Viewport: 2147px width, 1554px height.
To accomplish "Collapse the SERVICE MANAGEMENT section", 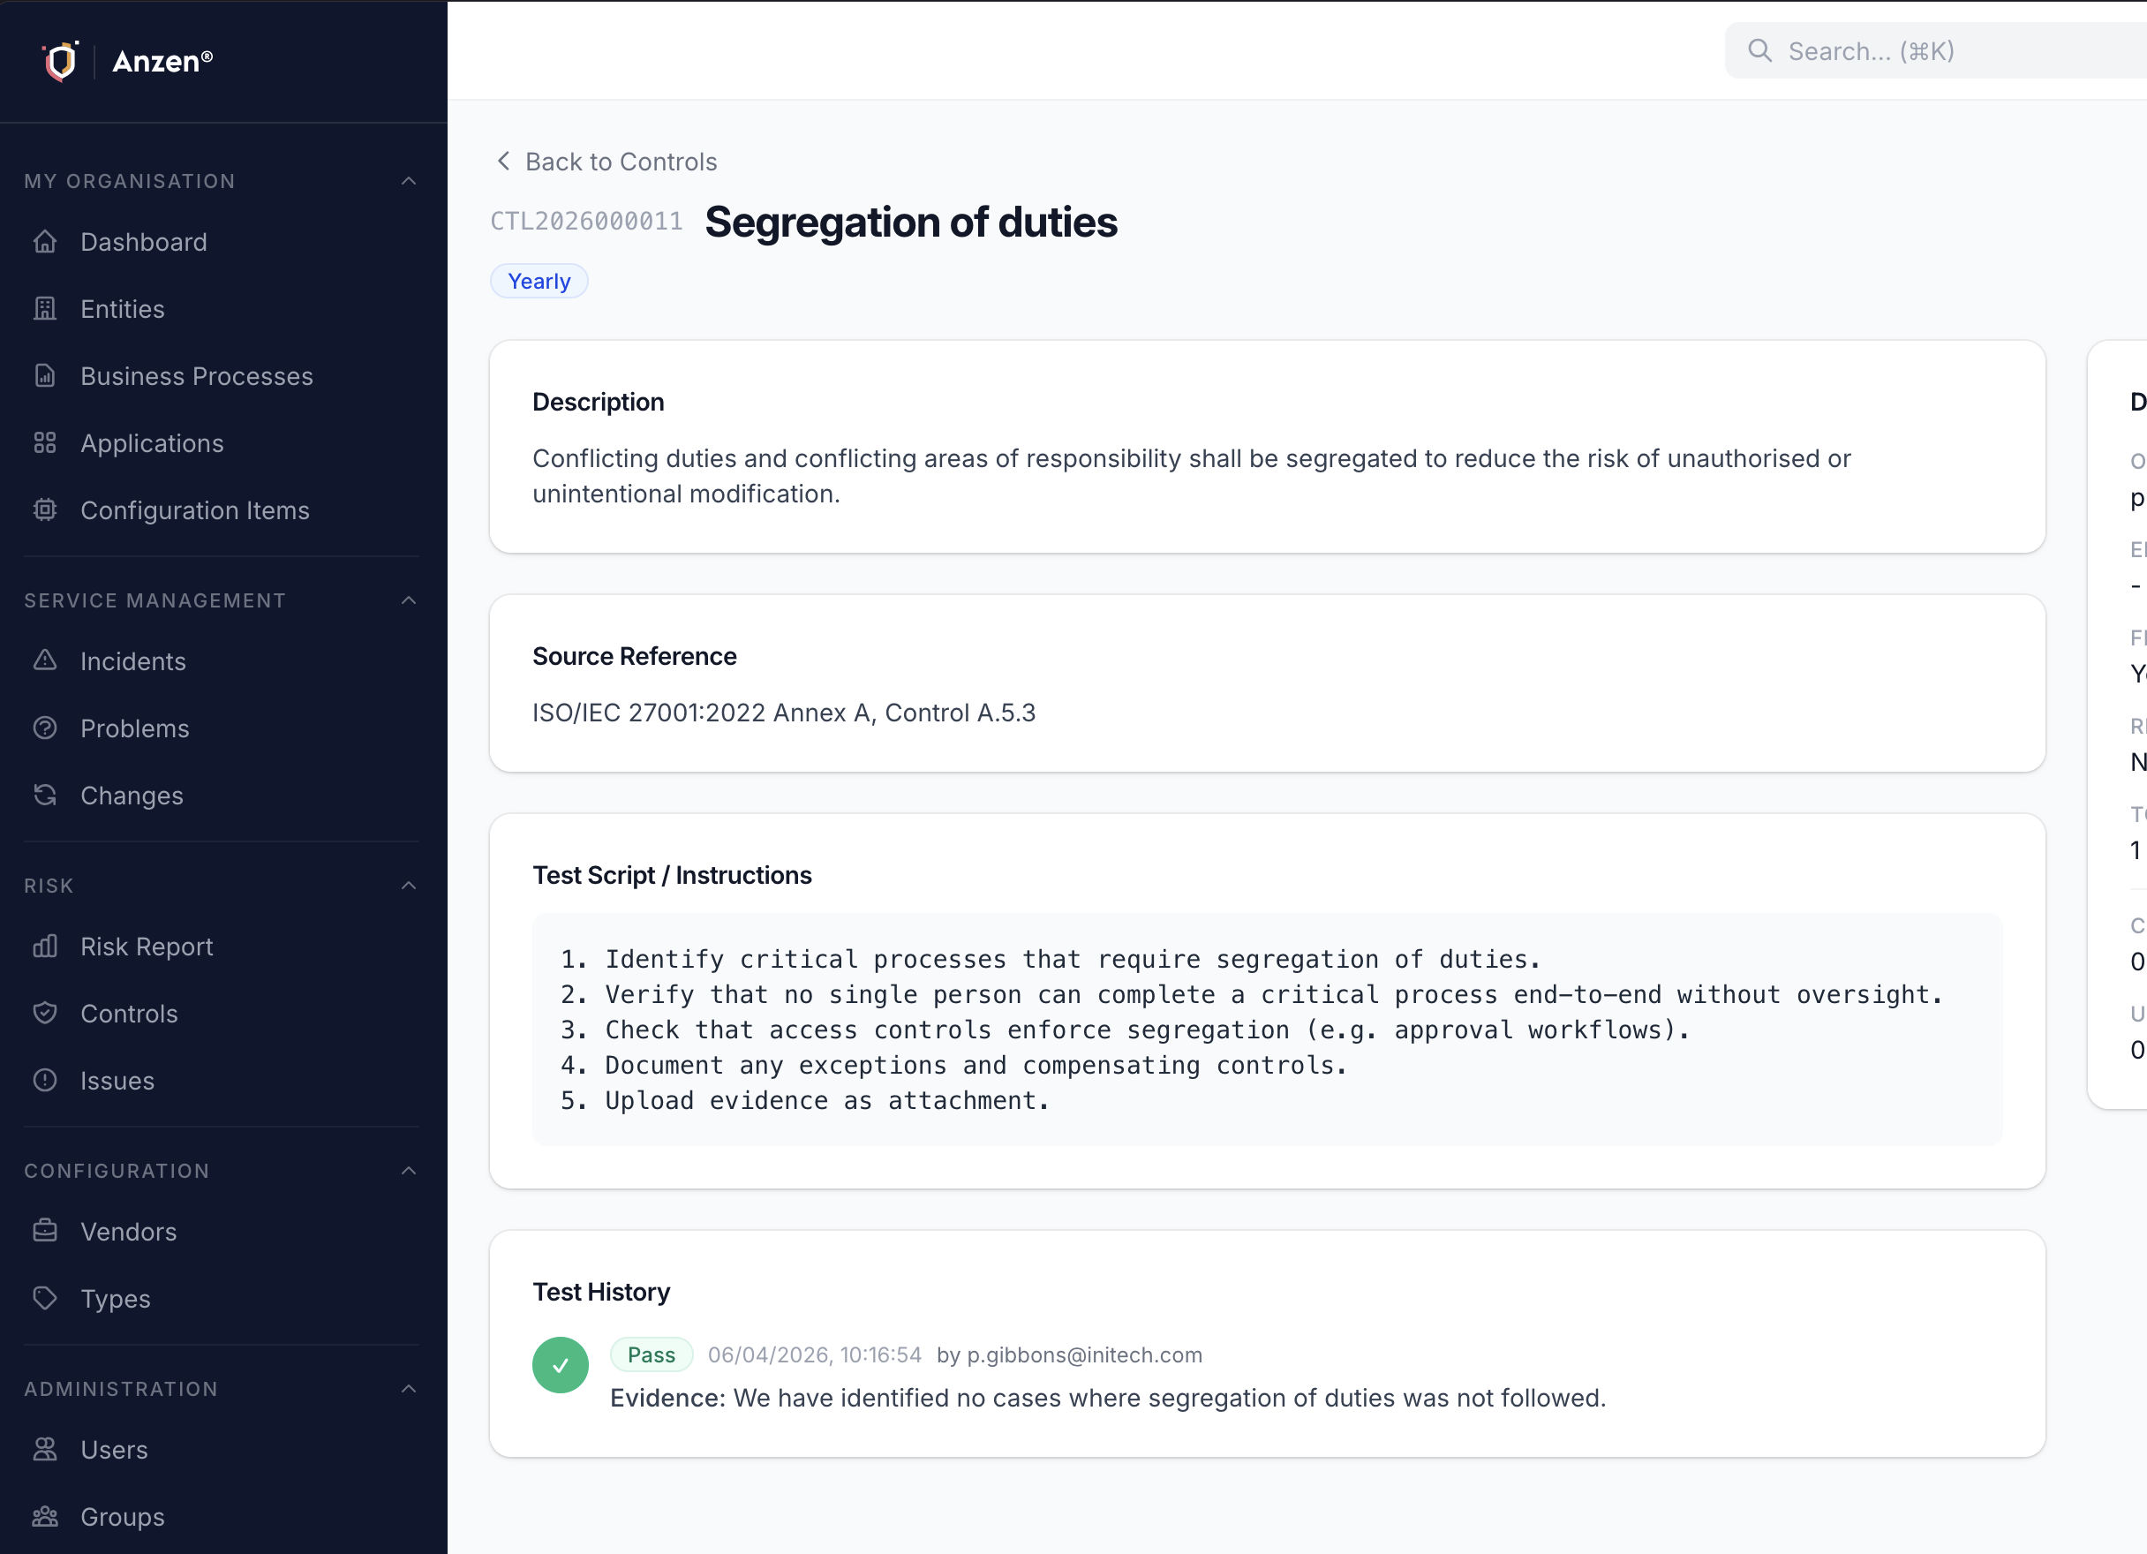I will (408, 600).
